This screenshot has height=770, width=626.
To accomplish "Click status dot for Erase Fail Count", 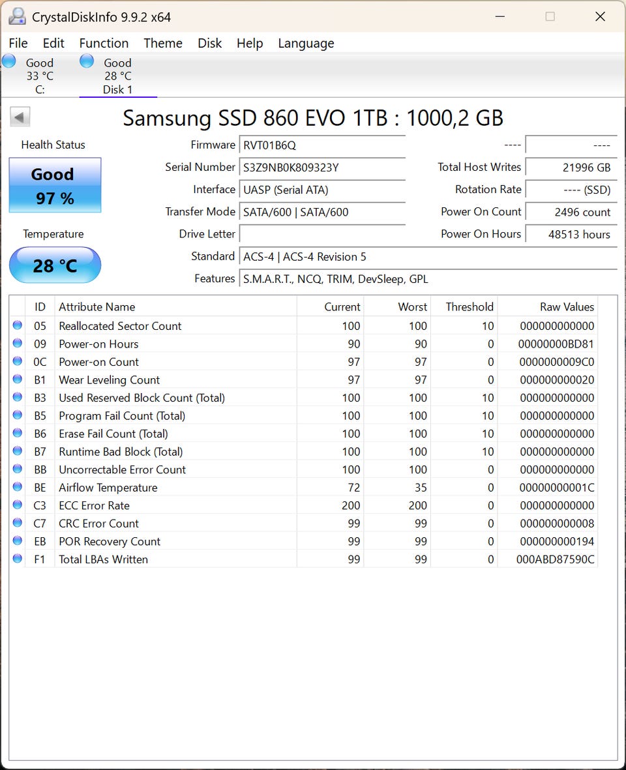I will 17,433.
